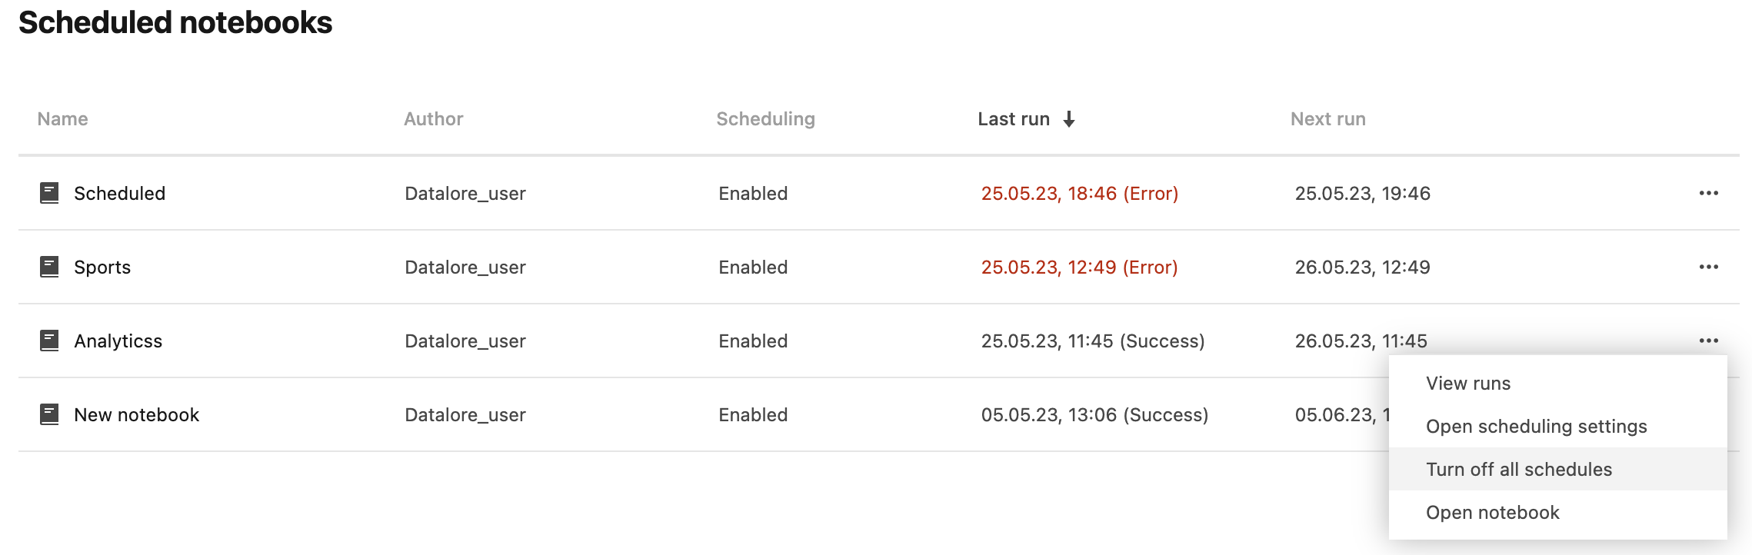Click the Sports notebook icon

coord(49,267)
